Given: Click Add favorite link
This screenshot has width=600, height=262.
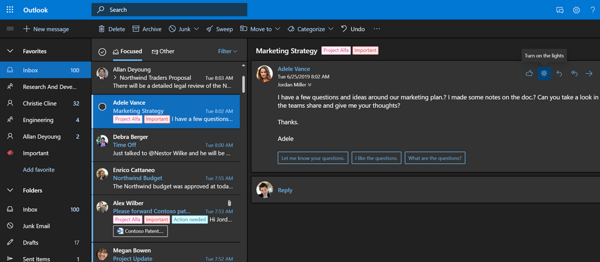Looking at the screenshot, I should 39,170.
